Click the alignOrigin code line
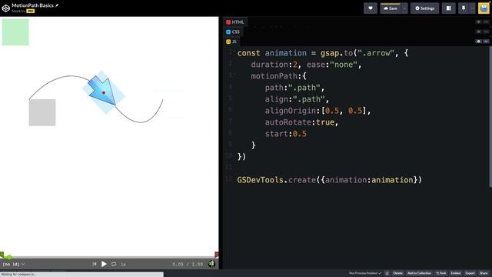The image size is (492, 277). point(317,111)
